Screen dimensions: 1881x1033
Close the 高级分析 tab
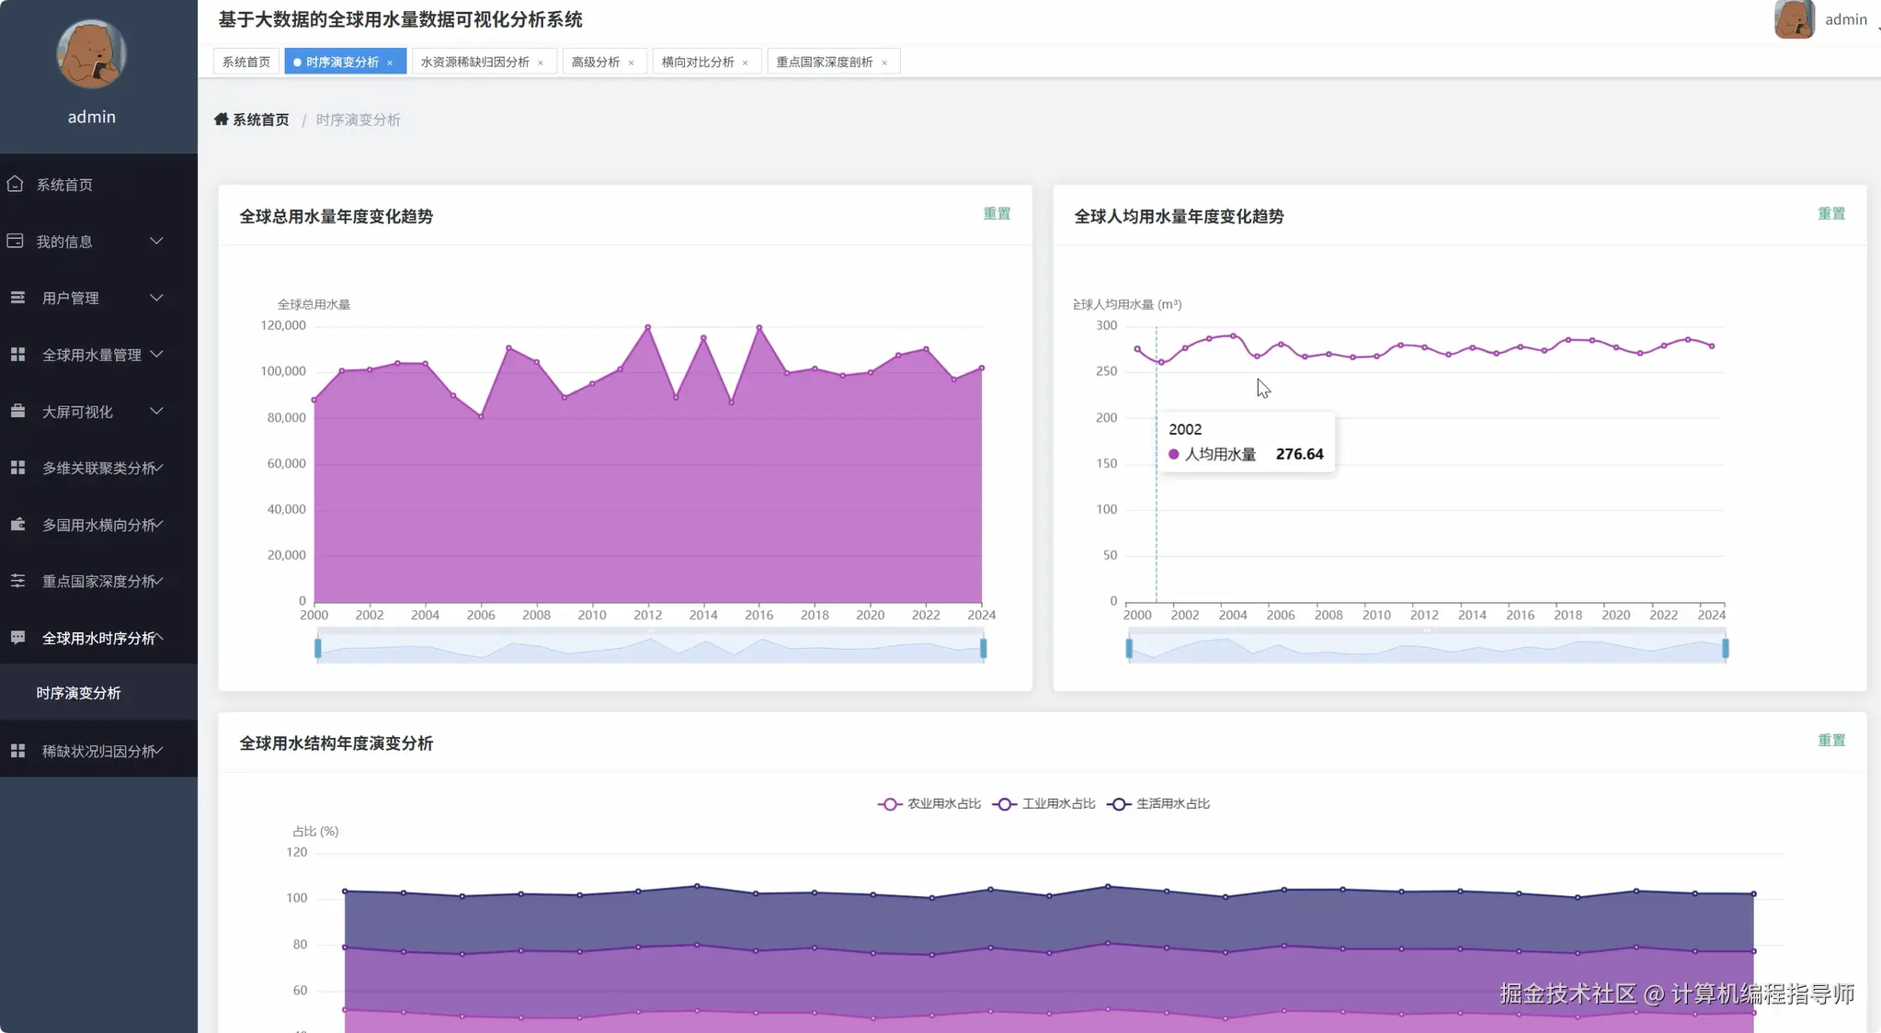pyautogui.click(x=632, y=63)
